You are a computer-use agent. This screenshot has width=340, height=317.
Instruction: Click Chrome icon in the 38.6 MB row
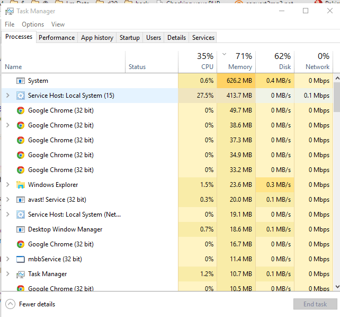[x=21, y=125]
